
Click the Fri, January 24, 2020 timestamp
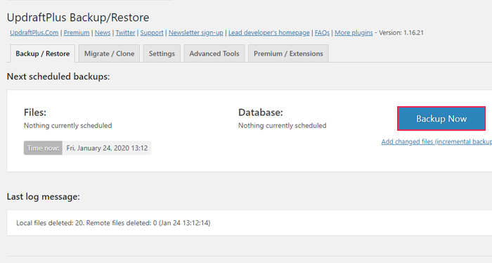107,148
